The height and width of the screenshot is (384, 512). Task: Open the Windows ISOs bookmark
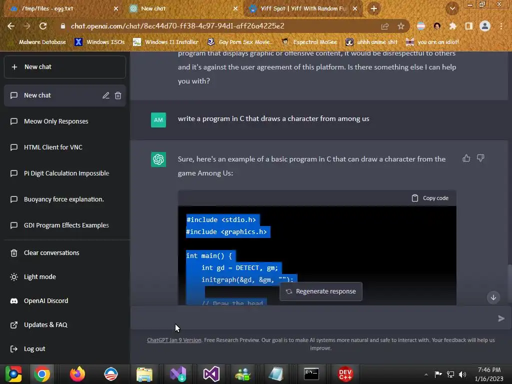(x=99, y=42)
